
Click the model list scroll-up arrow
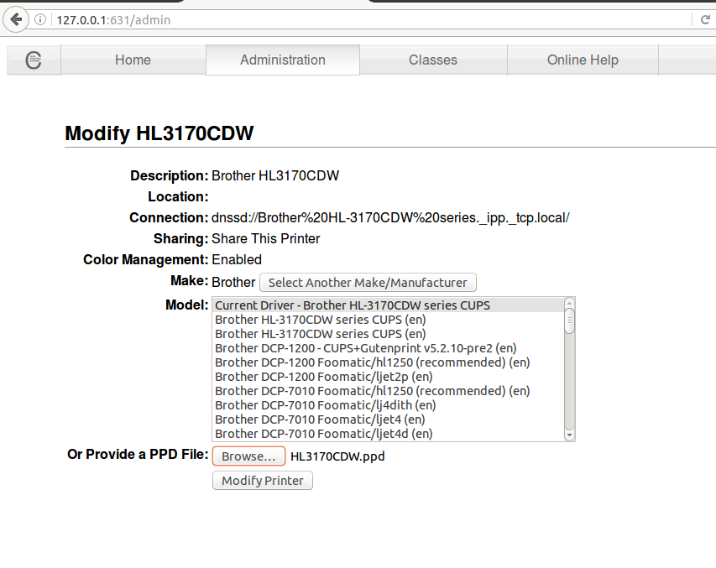coord(569,303)
